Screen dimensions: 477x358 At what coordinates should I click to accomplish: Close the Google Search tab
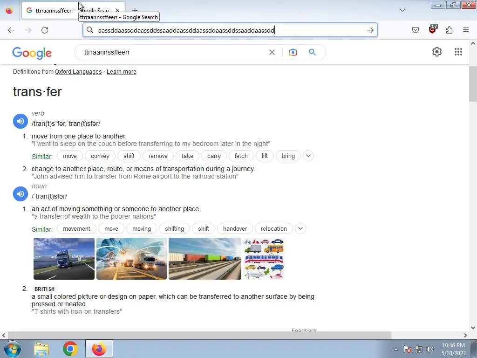coord(117,10)
